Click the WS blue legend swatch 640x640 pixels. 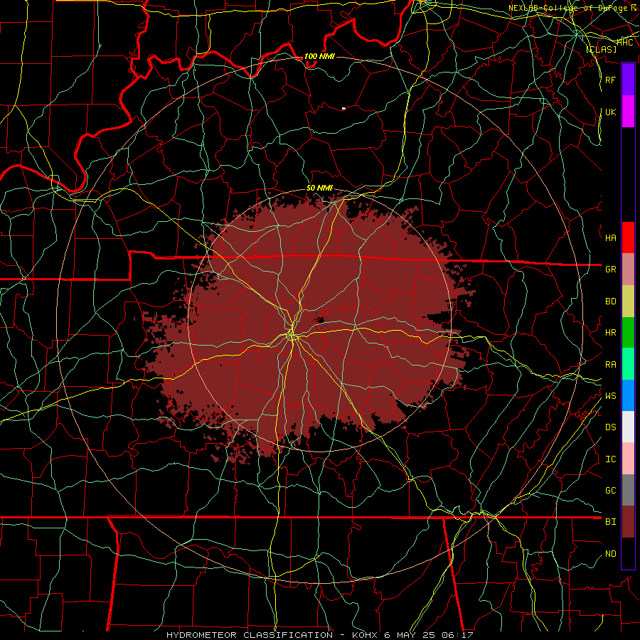628,395
